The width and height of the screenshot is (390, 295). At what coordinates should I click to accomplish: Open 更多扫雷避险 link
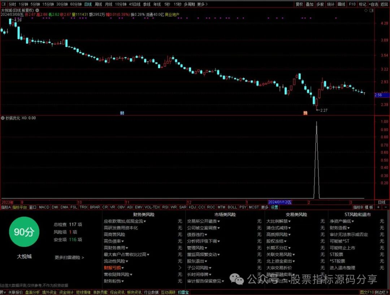point(69,257)
